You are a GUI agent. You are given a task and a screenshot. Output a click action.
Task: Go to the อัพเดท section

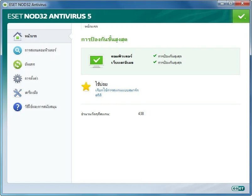[39, 64]
